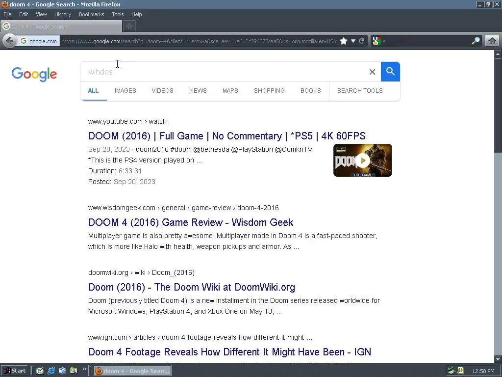Click the Duration: 6:33:31 text
This screenshot has height=377, width=502.
click(x=115, y=171)
